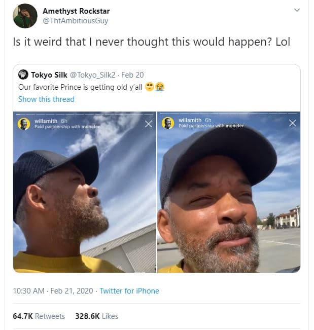Image resolution: width=314 pixels, height=330 pixels.
Task: View the 64.7K Retweets list
Action: 39,316
